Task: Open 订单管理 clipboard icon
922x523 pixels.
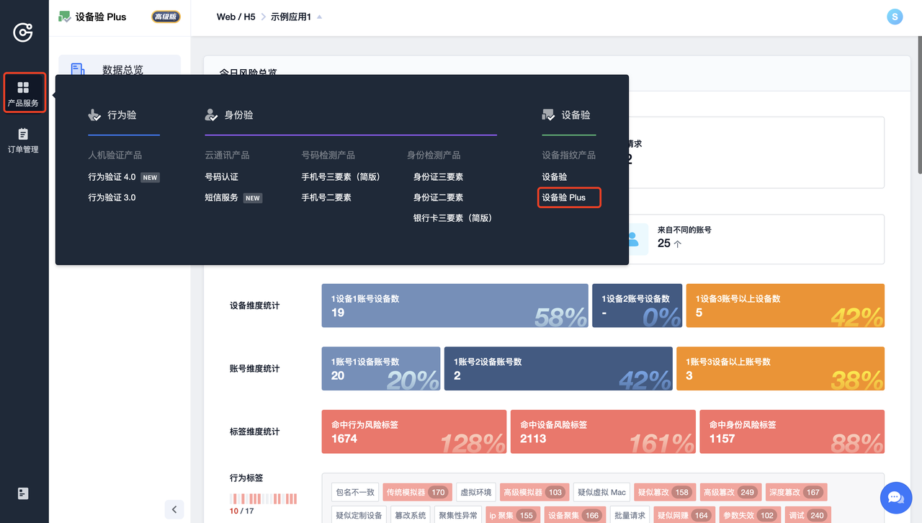Action: coord(23,134)
